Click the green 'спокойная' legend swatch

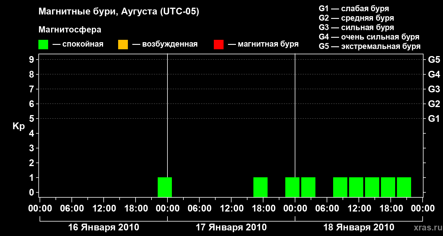[43, 45]
